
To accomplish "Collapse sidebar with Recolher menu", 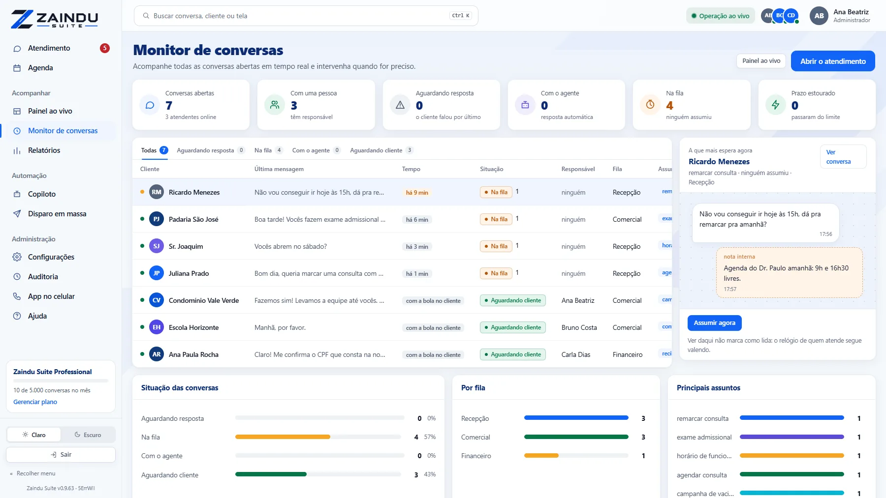I will click(32, 473).
